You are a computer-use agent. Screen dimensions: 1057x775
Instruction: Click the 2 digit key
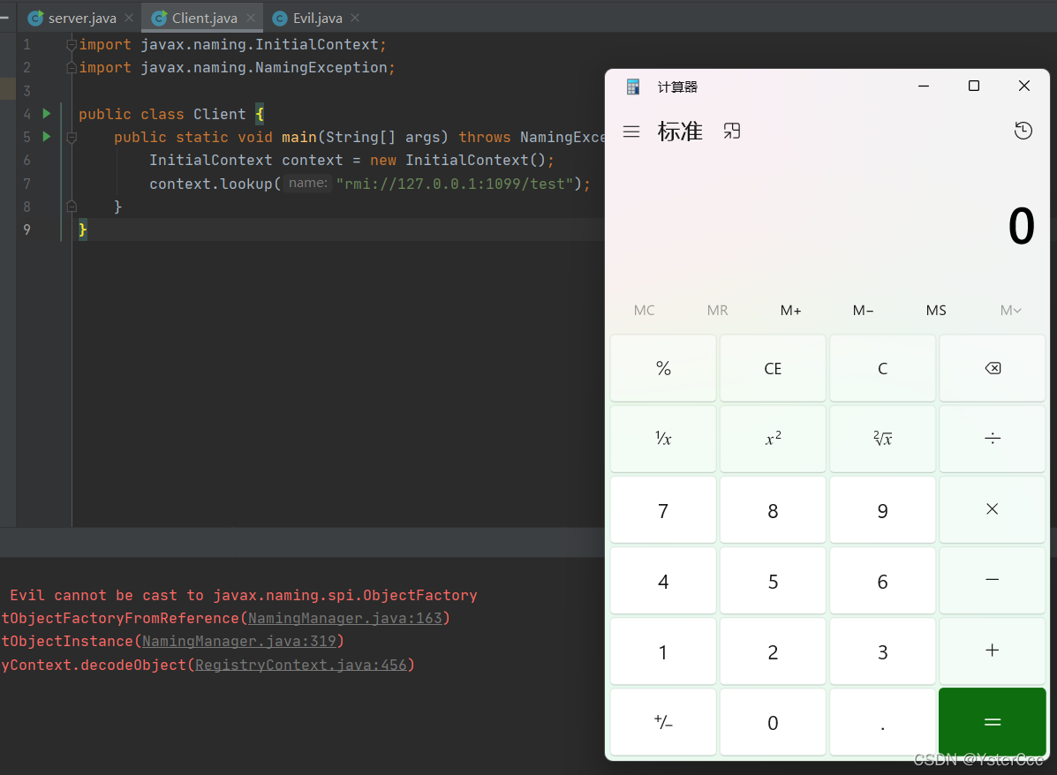click(x=774, y=651)
